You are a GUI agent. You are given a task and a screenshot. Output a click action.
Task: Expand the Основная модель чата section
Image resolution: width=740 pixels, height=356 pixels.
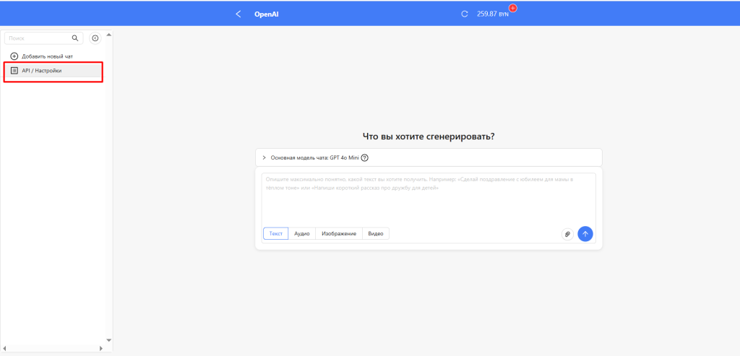(x=264, y=157)
